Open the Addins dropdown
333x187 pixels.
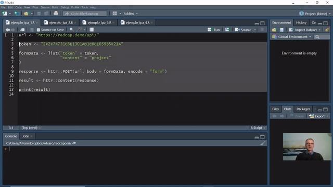pos(131,14)
